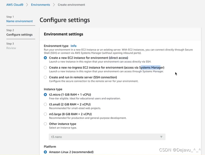
Task: Select Create a new EC2 instance direct access
Action: 45,58
